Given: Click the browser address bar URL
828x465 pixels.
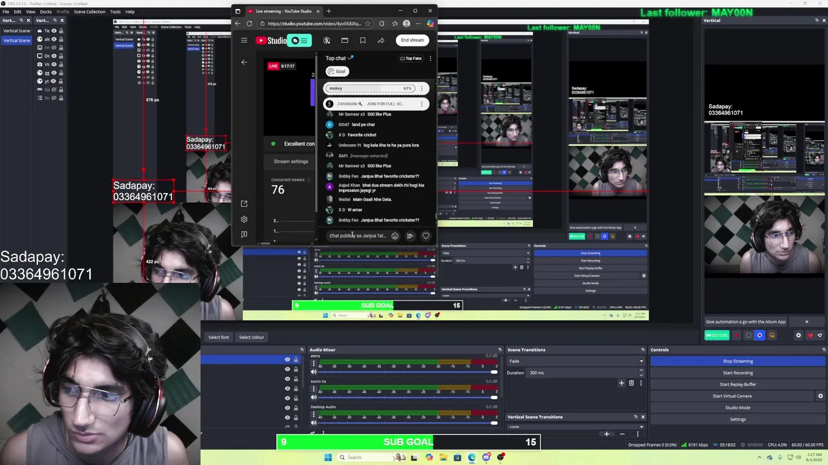Looking at the screenshot, I should (314, 24).
